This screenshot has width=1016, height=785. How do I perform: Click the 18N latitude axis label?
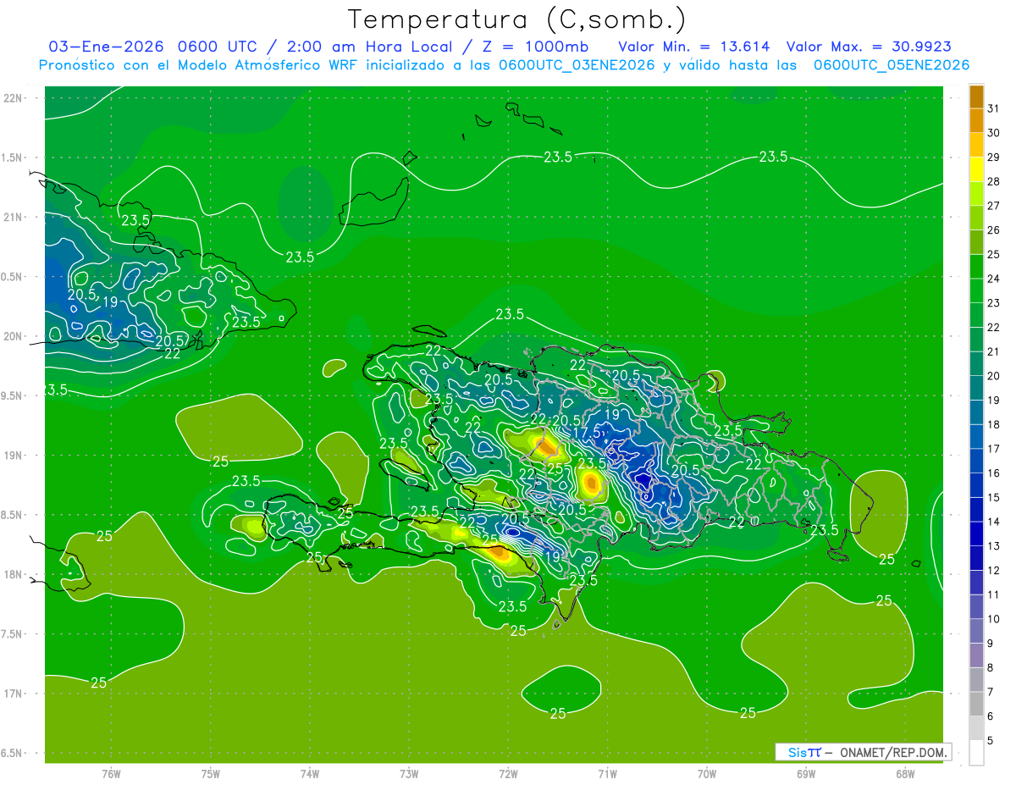tap(14, 575)
